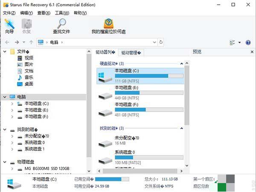
Task: Click the left tree vertical scrollbar
Action: (89, 106)
